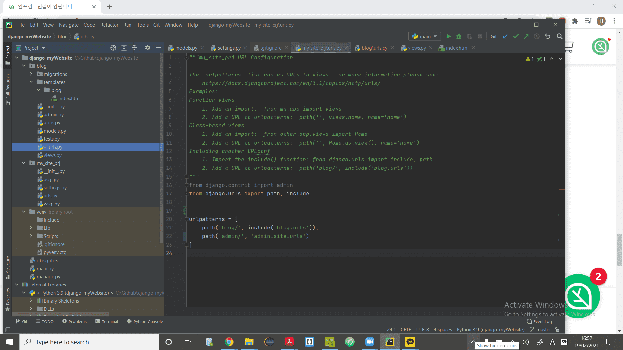This screenshot has height=350, width=623.
Task: Collapse the my_site_prj folder
Action: click(24, 163)
